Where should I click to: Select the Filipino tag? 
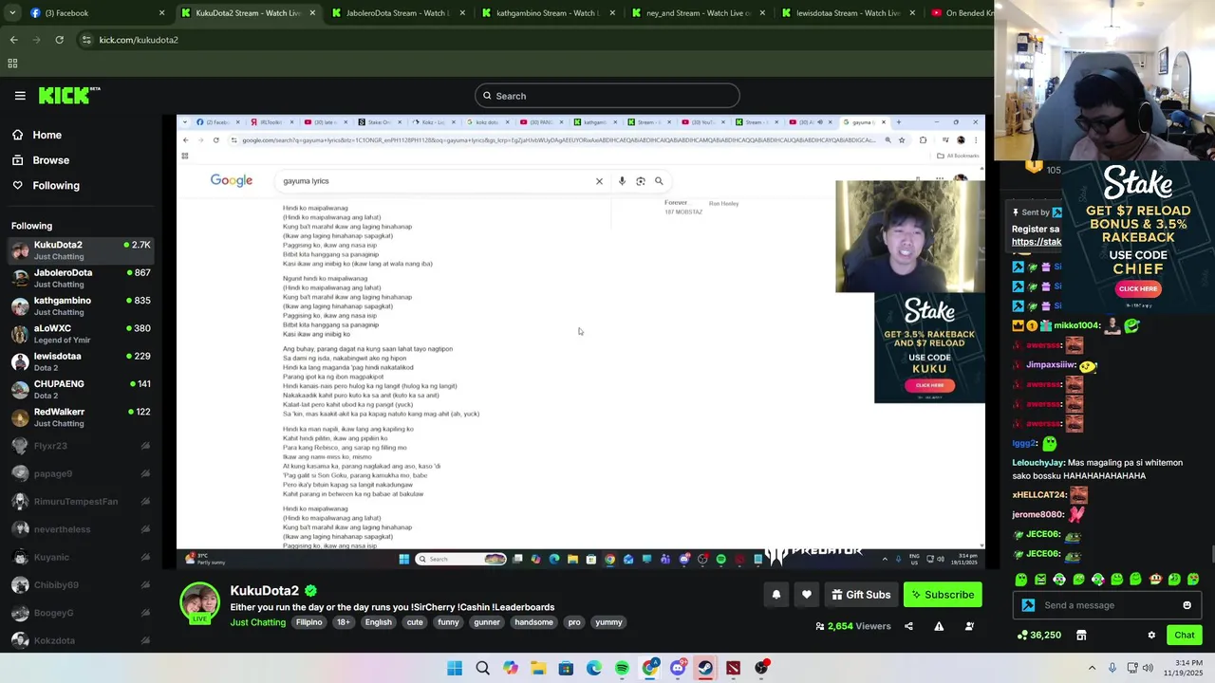308,622
